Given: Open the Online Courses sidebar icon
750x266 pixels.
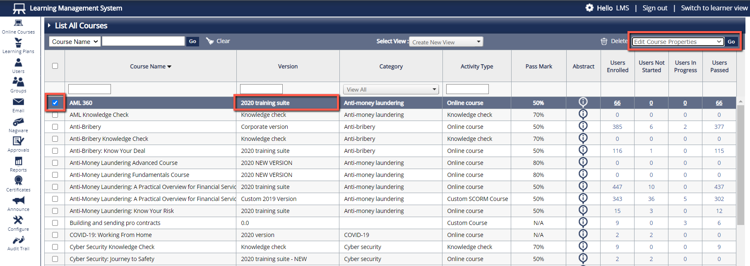Looking at the screenshot, I should click(x=18, y=24).
